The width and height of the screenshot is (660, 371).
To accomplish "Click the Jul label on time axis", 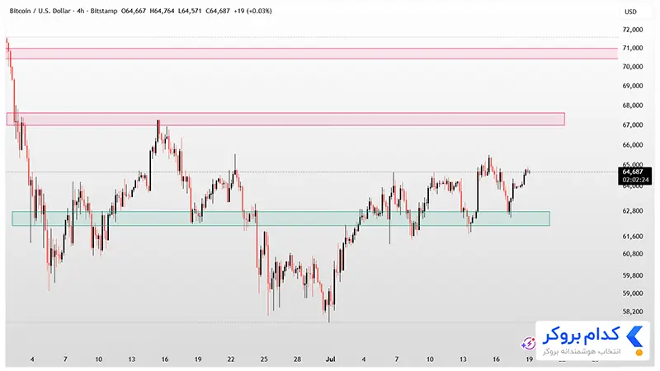I will point(331,359).
